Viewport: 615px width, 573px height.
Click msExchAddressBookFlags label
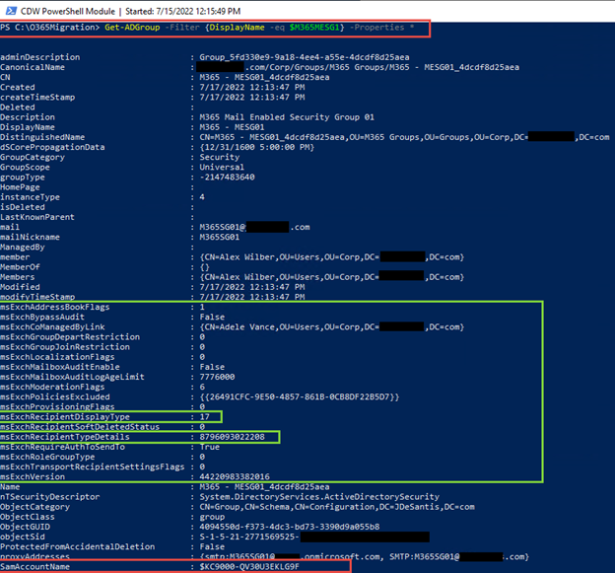[55, 307]
